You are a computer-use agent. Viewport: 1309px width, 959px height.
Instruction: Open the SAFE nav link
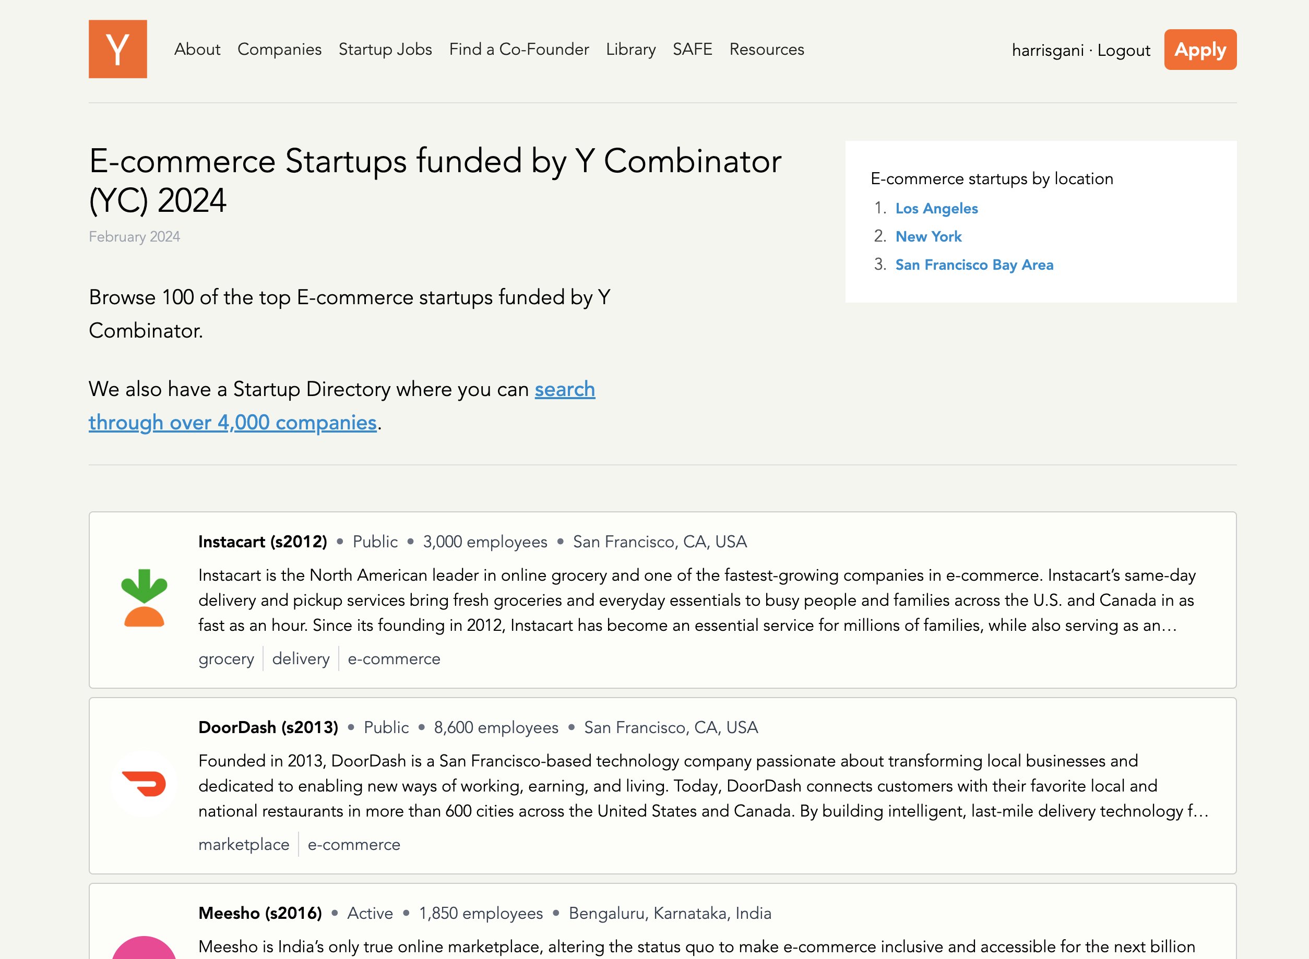tap(692, 50)
